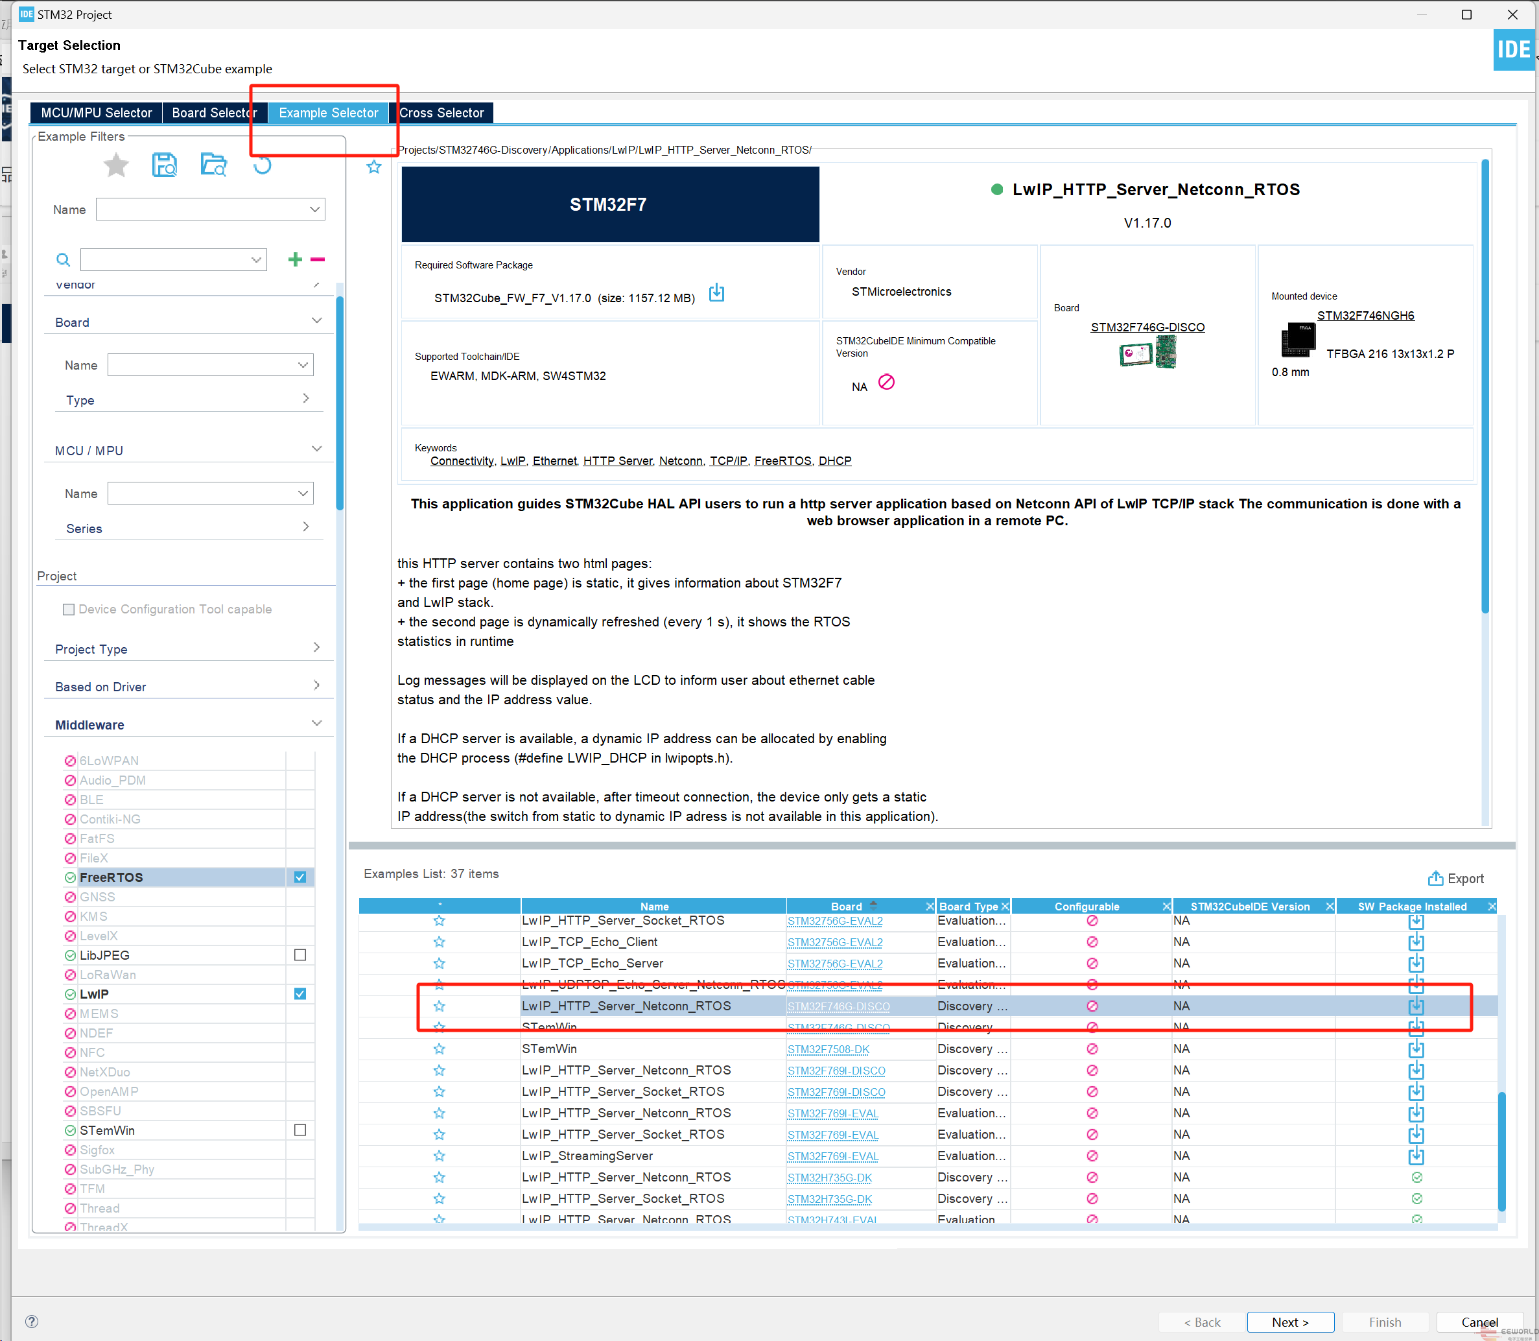
Task: Close the STM32CubeIDE Version column X
Action: [1330, 907]
